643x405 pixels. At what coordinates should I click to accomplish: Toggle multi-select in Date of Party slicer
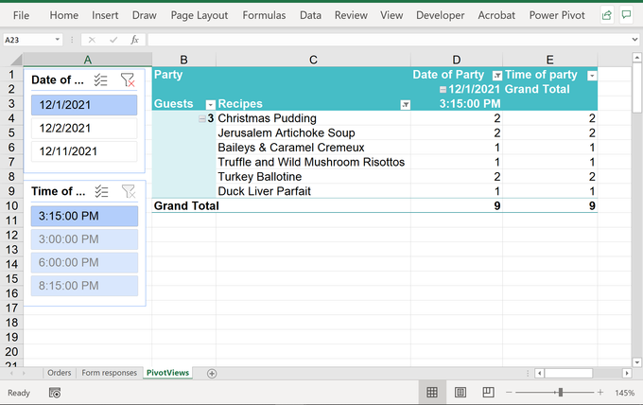(100, 80)
